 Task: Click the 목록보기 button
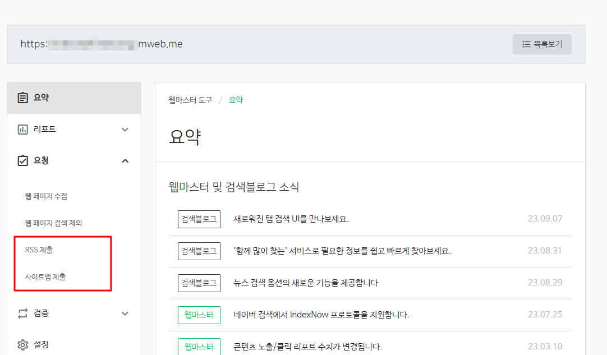(x=541, y=44)
